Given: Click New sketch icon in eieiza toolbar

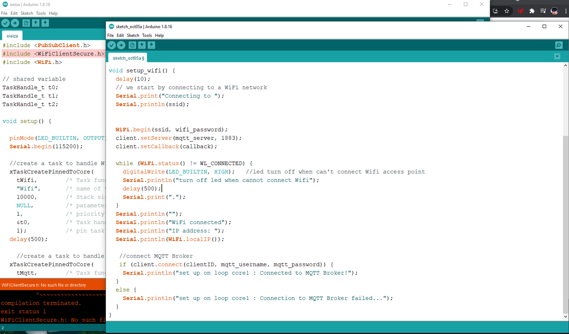Looking at the screenshot, I should [26, 23].
